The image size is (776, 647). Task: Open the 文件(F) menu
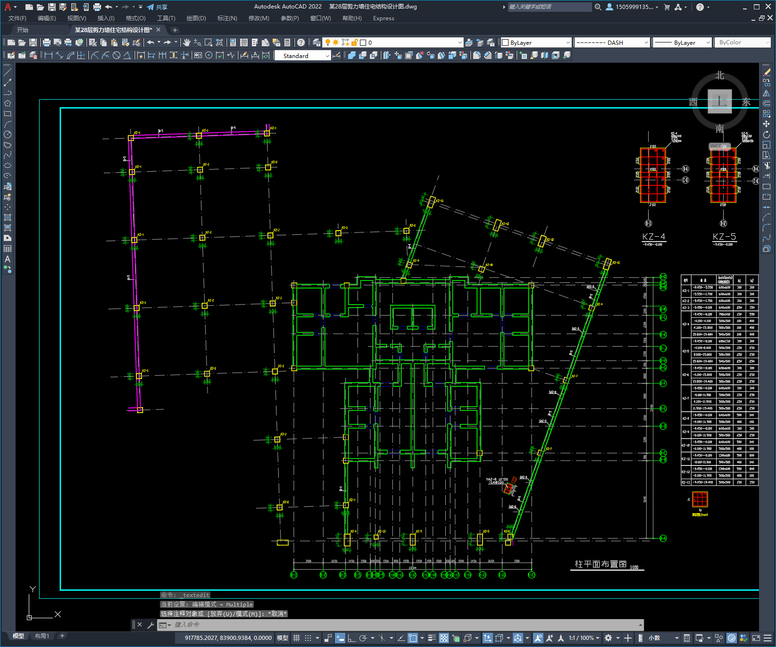tap(17, 18)
